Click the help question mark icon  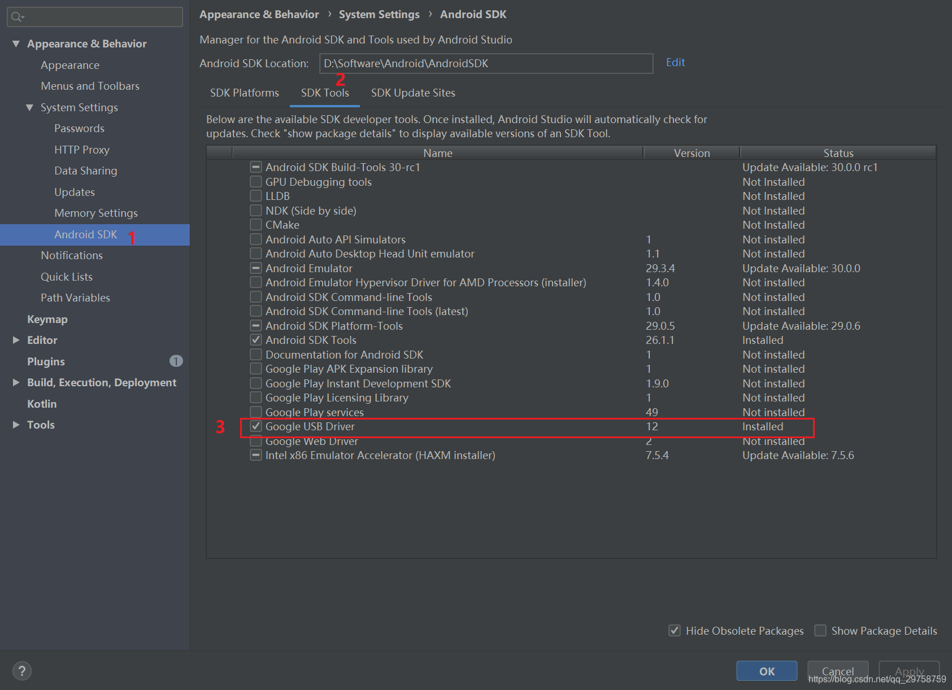point(21,671)
